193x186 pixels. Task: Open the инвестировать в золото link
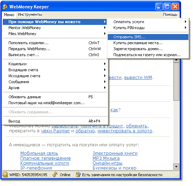(125, 131)
